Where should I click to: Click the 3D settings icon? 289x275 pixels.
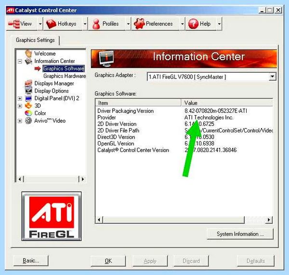(x=28, y=105)
